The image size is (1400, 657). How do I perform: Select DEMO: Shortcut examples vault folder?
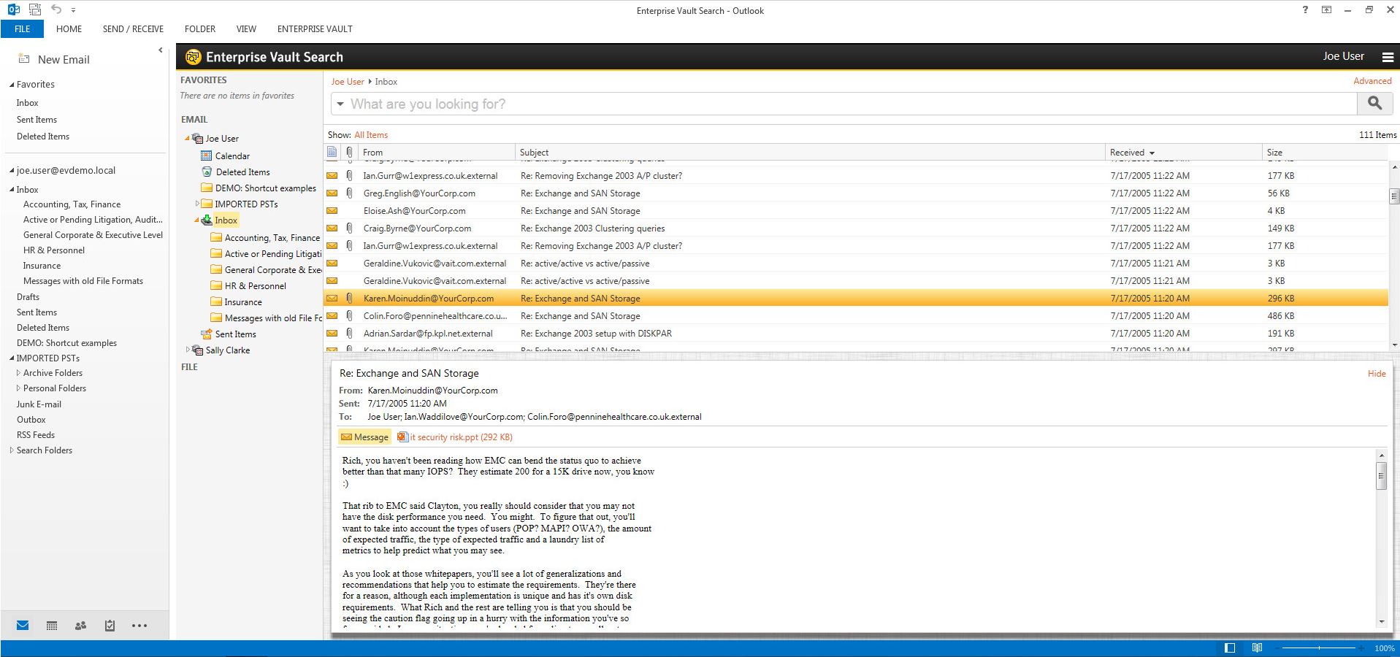[265, 188]
